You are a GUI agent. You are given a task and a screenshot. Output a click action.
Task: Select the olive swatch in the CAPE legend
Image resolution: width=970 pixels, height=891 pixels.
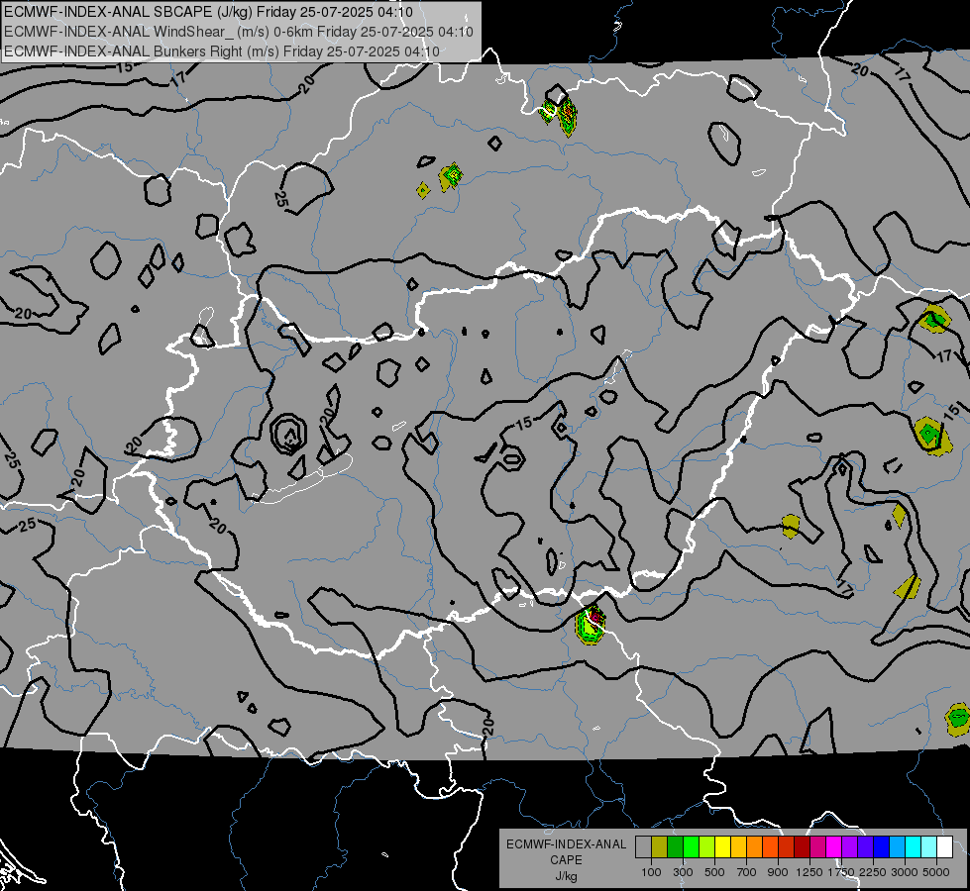point(660,847)
